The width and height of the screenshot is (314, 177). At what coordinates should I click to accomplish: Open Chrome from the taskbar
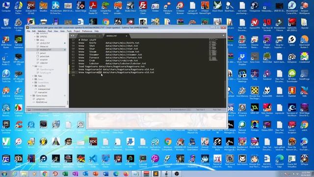pyautogui.click(x=45, y=174)
